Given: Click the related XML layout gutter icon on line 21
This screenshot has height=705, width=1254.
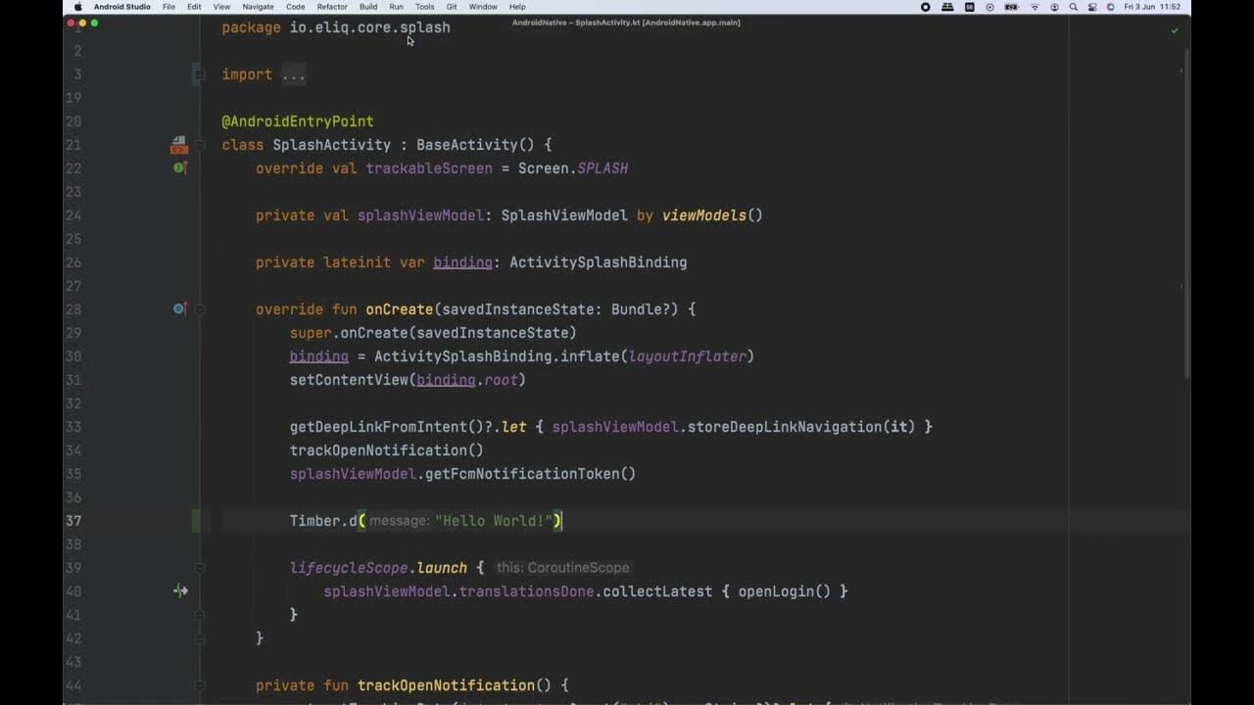Looking at the screenshot, I should coord(178,145).
